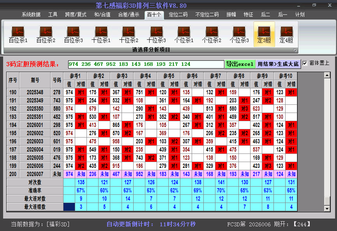Open the 系统数据 menu tab

31,15
